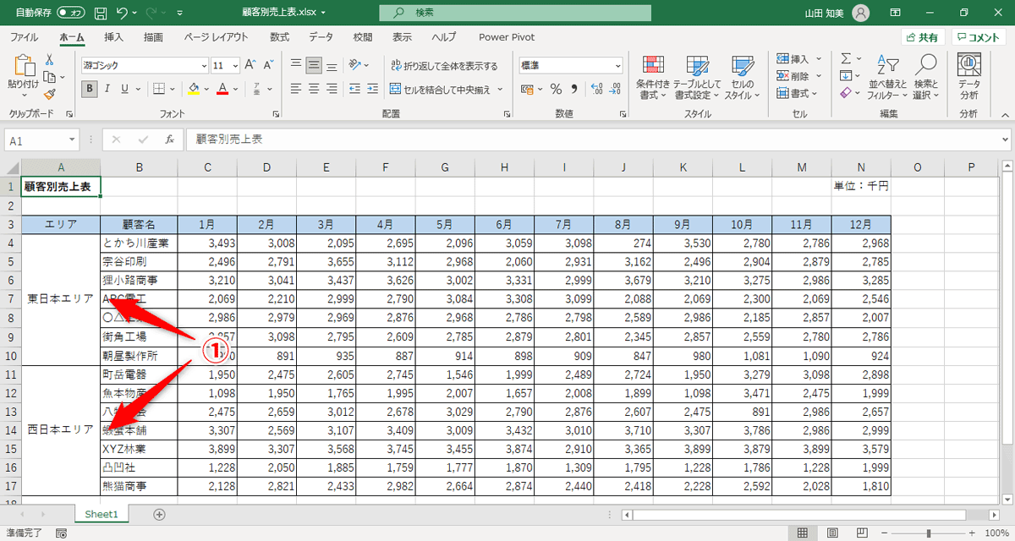The height and width of the screenshot is (541, 1015).
Task: Click the Format Painter brush icon
Action: coord(50,95)
